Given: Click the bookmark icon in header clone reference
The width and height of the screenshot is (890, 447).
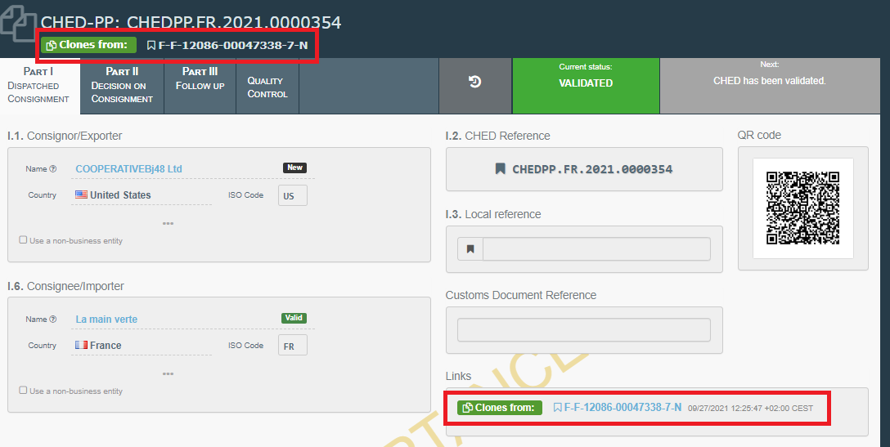Looking at the screenshot, I should [151, 46].
